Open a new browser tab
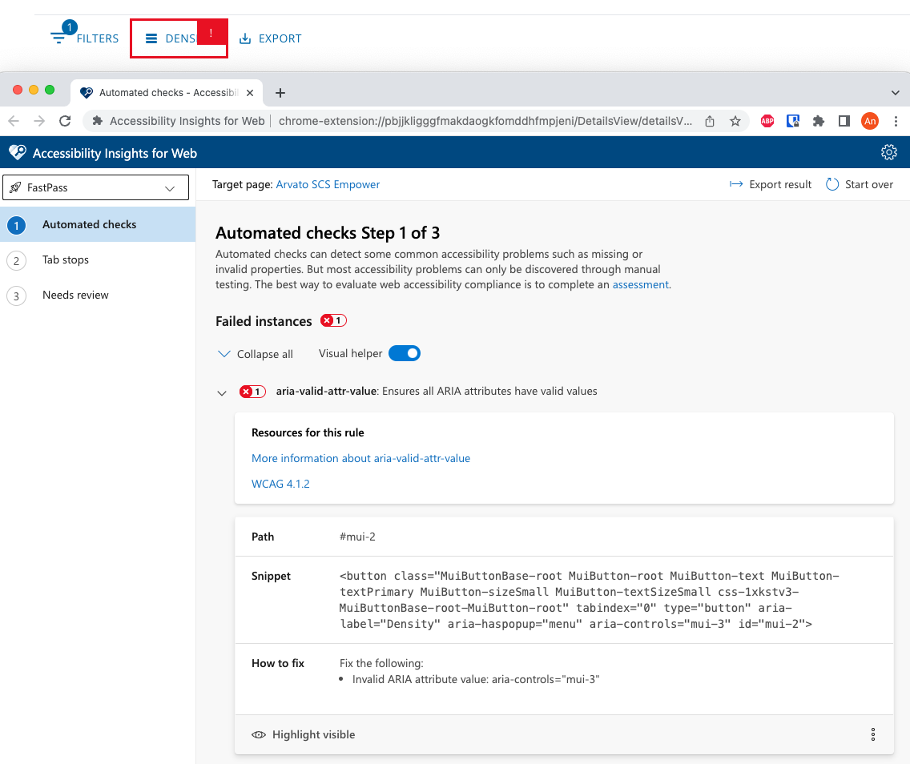 280,93
